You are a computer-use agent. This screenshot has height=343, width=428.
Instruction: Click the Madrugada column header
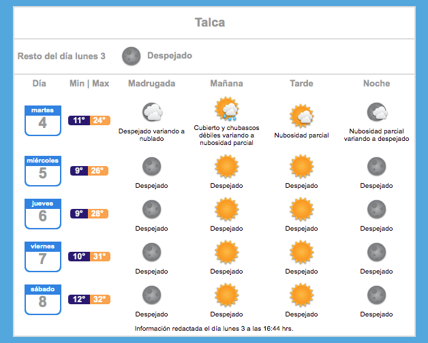click(152, 84)
